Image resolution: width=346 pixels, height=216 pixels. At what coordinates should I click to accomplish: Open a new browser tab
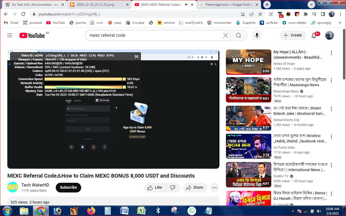click(x=267, y=5)
